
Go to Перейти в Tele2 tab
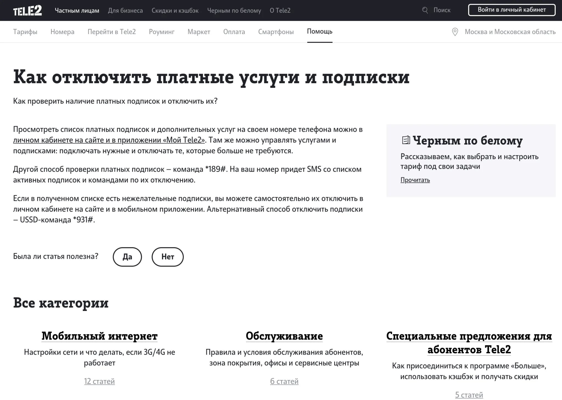112,32
